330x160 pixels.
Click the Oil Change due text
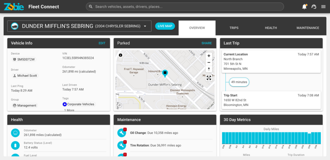click(x=154, y=133)
